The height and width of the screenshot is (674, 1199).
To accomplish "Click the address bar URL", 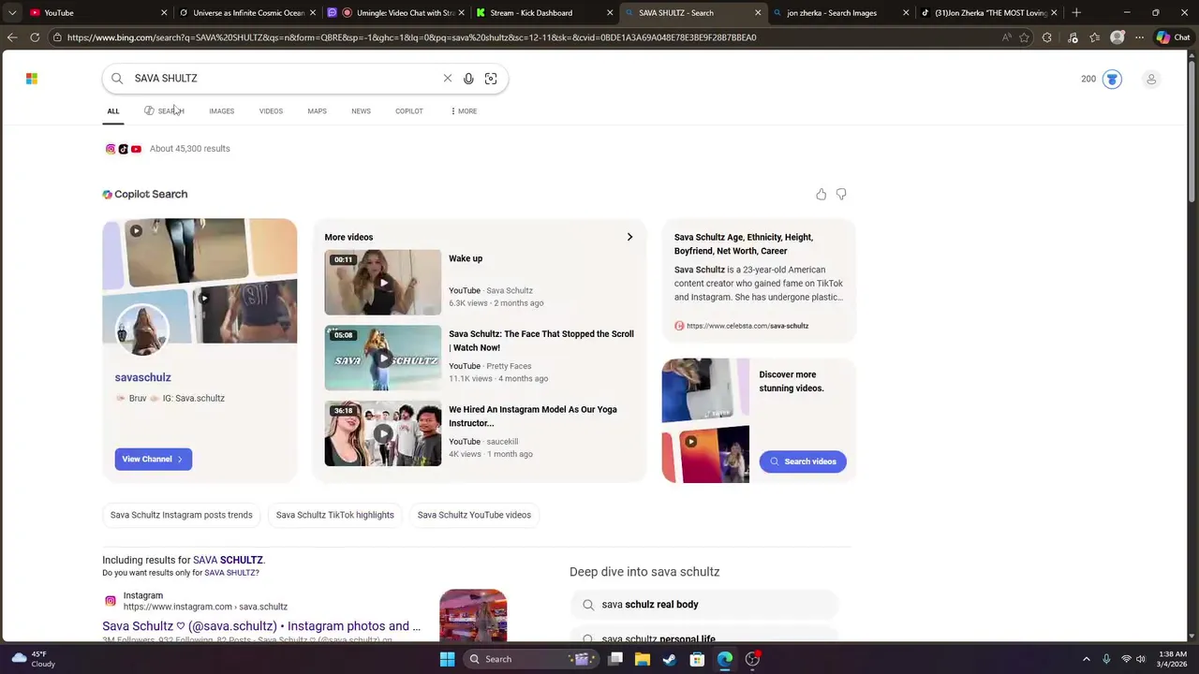I will (411, 37).
